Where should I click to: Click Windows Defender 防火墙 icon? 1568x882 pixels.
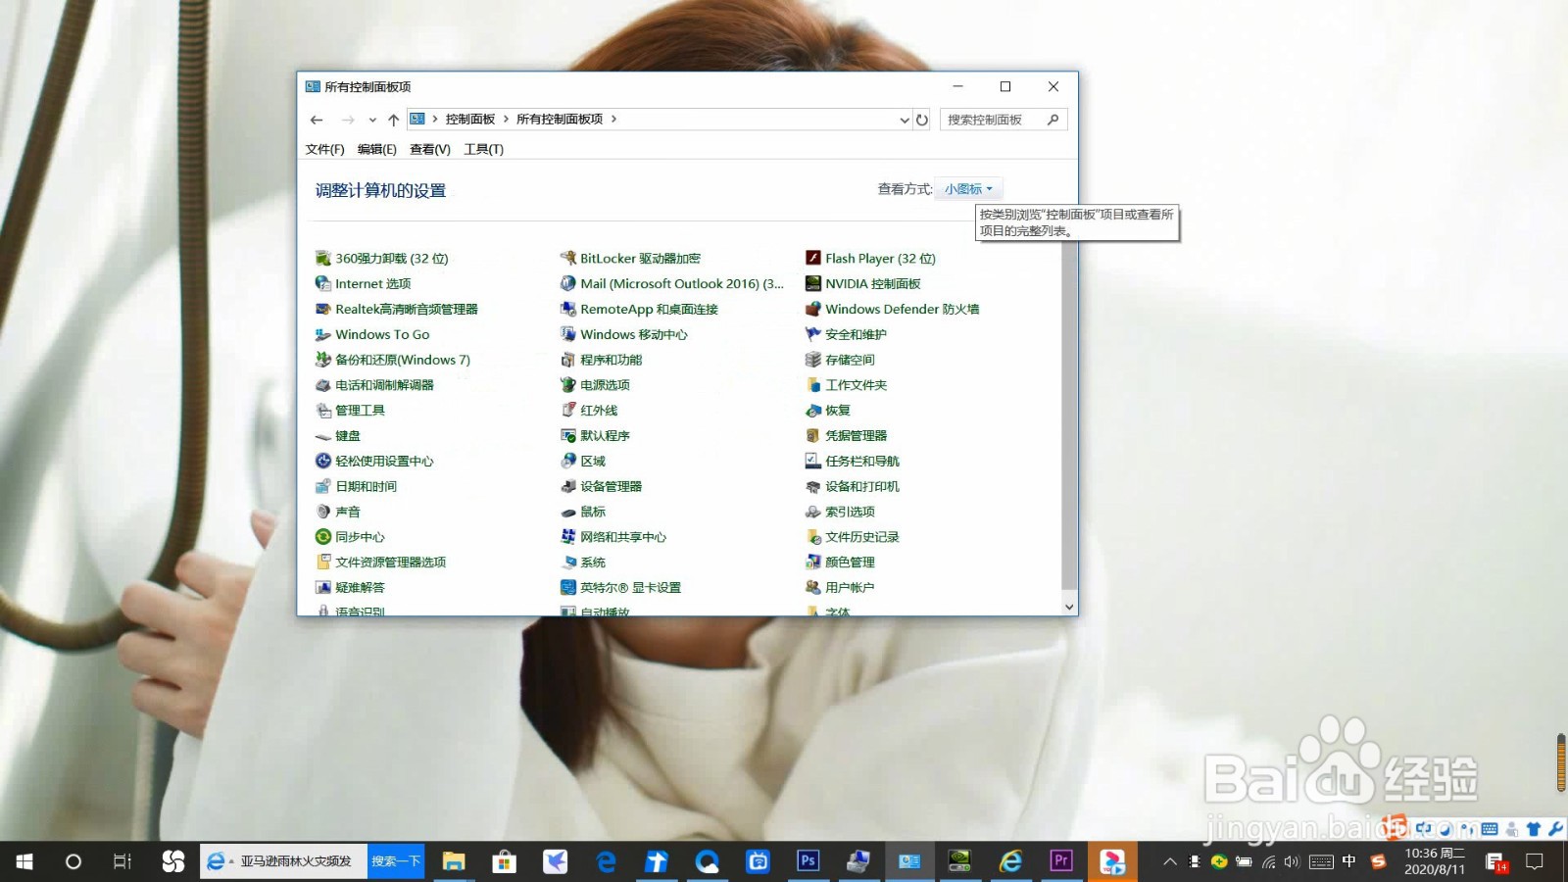click(812, 310)
